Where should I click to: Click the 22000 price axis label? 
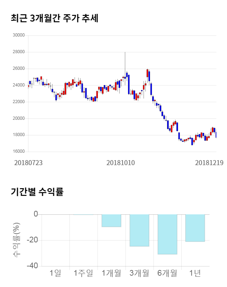click(18, 102)
